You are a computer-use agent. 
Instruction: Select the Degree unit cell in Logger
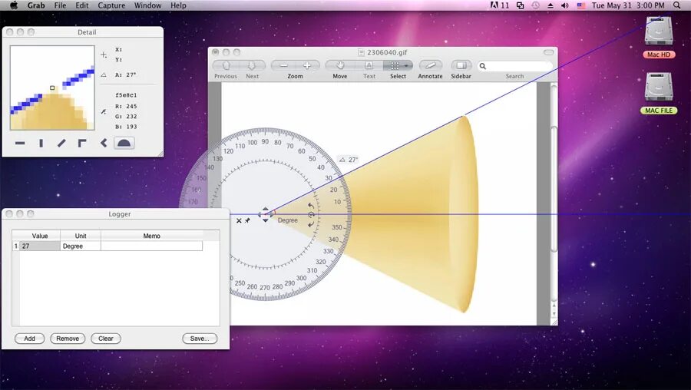pos(81,246)
